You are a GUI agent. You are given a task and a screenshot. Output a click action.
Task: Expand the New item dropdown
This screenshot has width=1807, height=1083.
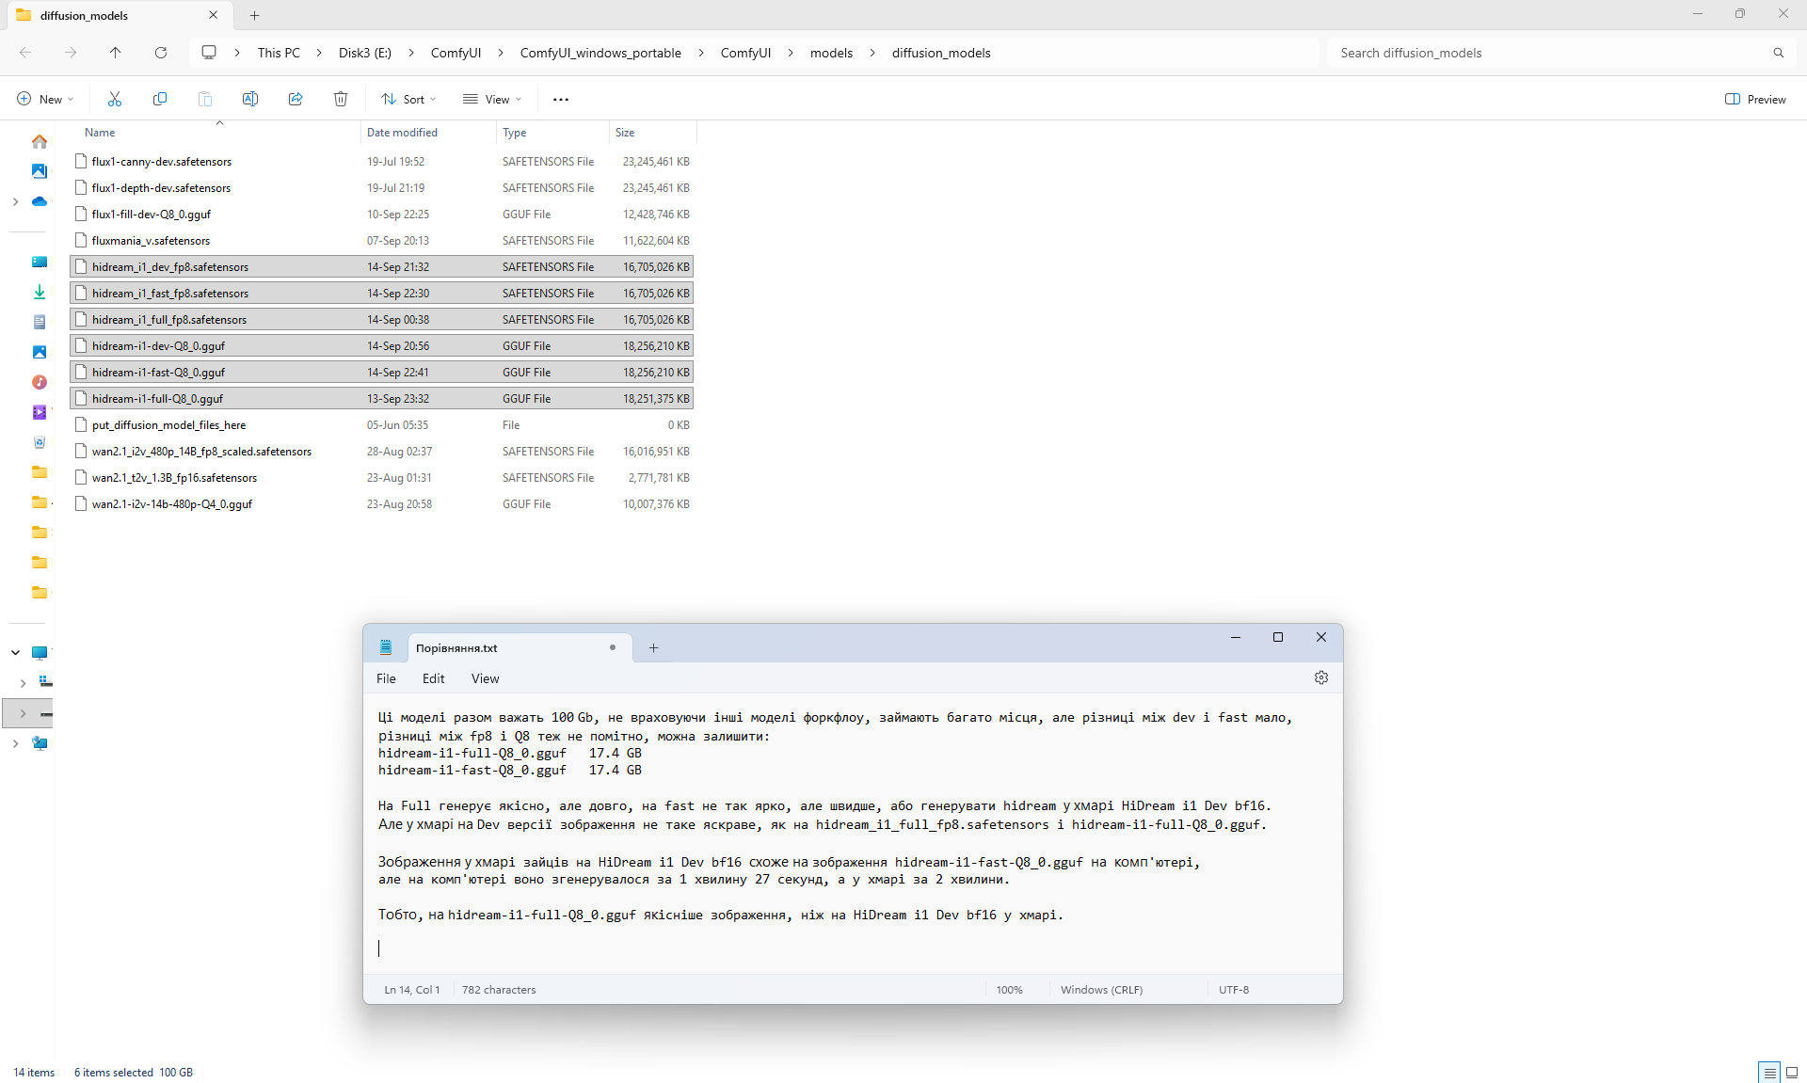click(45, 99)
